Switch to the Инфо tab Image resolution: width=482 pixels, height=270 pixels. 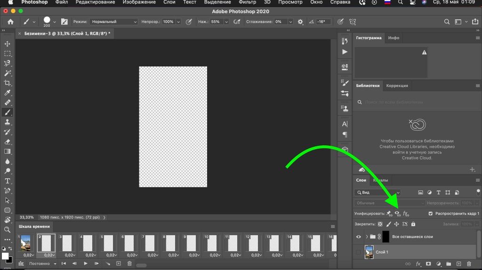[394, 38]
